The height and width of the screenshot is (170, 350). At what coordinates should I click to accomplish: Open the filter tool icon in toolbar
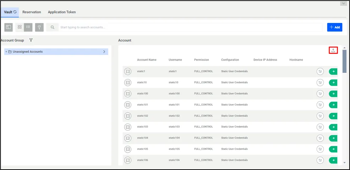pos(39,27)
